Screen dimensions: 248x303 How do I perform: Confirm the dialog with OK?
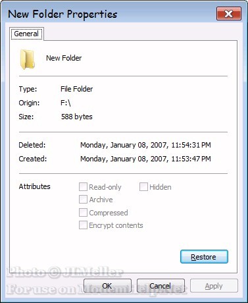107,286
